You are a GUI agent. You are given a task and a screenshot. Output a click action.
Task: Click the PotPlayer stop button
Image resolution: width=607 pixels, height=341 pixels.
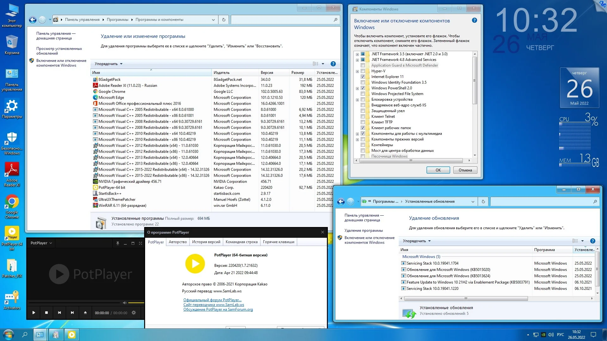click(46, 313)
